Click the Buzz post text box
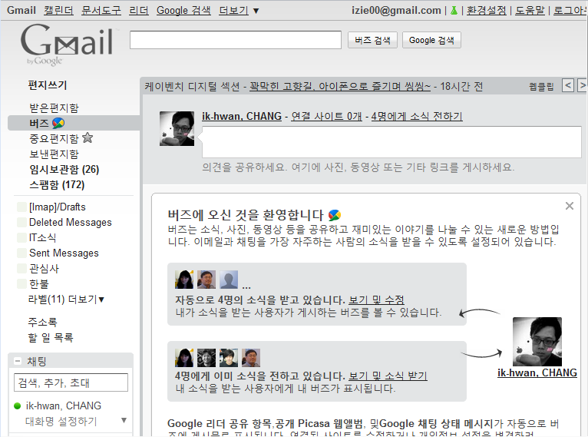Viewport: 588px width, 437px height. [392, 142]
